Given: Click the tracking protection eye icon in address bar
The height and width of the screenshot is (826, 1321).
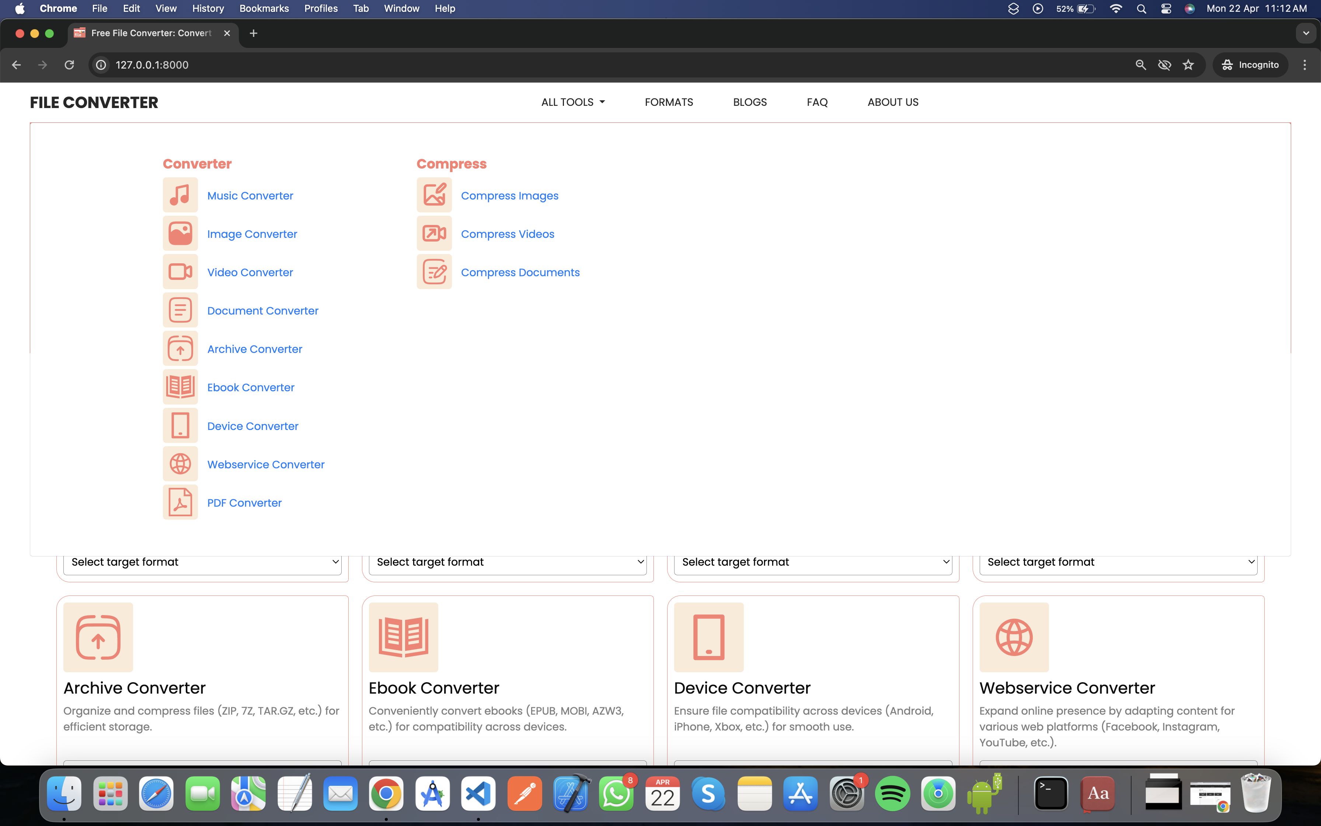Looking at the screenshot, I should click(1164, 65).
